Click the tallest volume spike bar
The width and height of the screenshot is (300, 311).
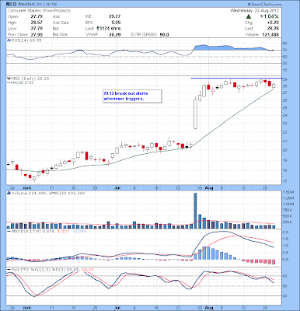[x=195, y=211]
